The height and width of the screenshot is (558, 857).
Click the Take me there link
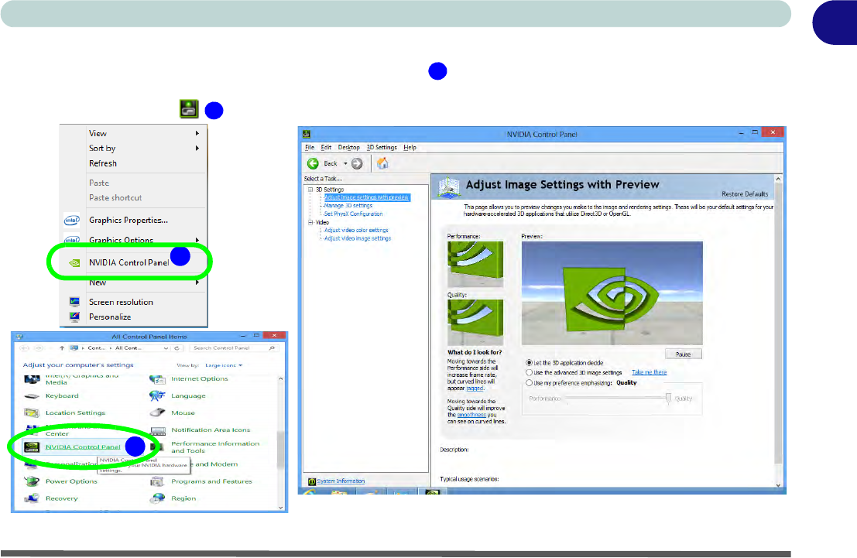coord(650,372)
